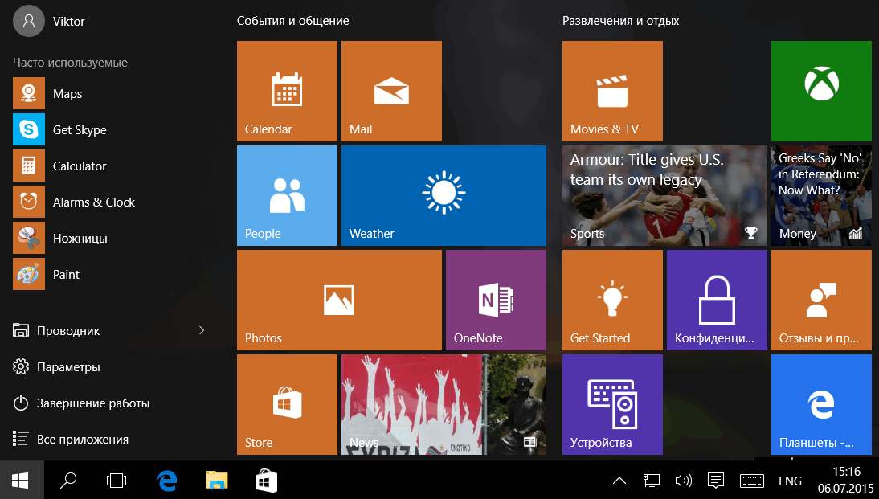This screenshot has height=499, width=879.
Task: Open the Movies & TV tile
Action: point(612,91)
